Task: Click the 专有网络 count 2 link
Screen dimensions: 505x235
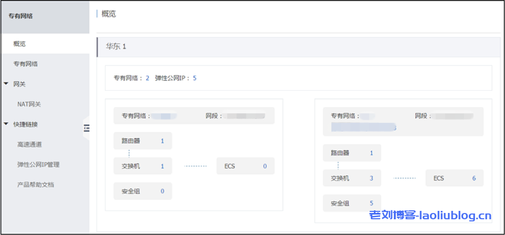Action: point(147,78)
